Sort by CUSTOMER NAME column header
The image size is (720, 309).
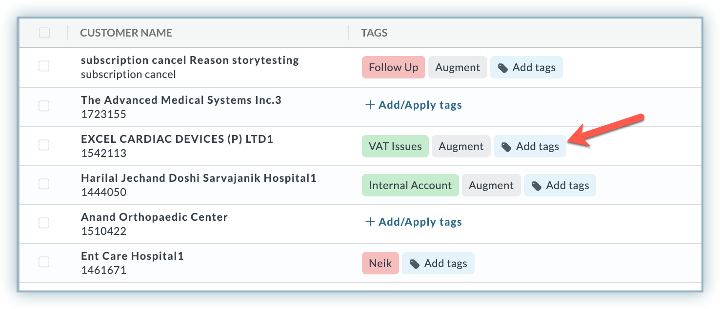126,33
